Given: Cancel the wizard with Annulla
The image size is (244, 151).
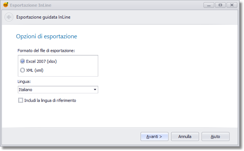Looking at the screenshot, I should tap(185, 136).
